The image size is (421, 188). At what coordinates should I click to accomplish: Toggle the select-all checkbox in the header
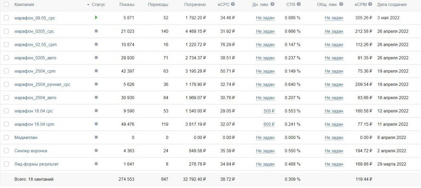click(6, 4)
